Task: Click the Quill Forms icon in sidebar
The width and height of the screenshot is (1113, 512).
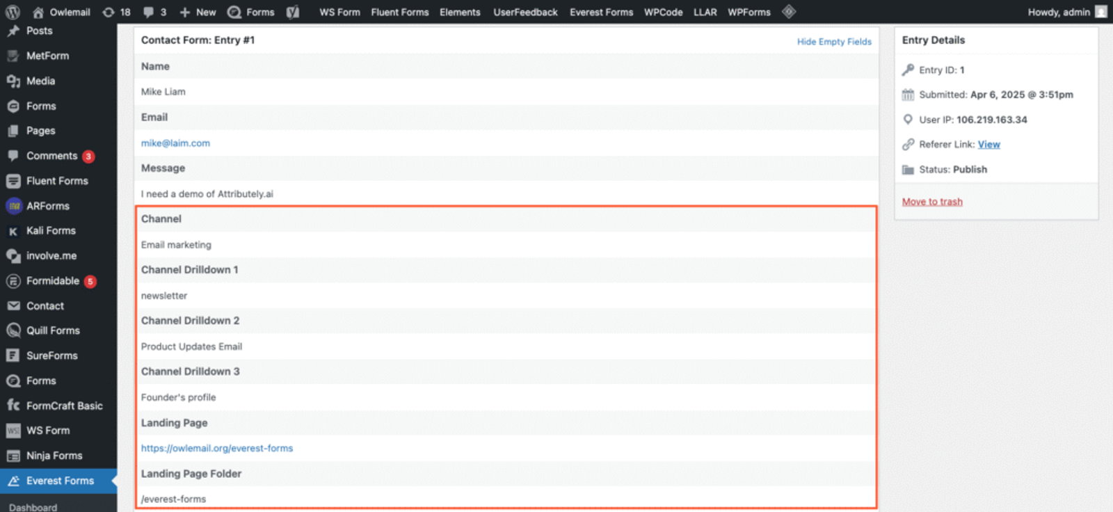Action: click(13, 330)
